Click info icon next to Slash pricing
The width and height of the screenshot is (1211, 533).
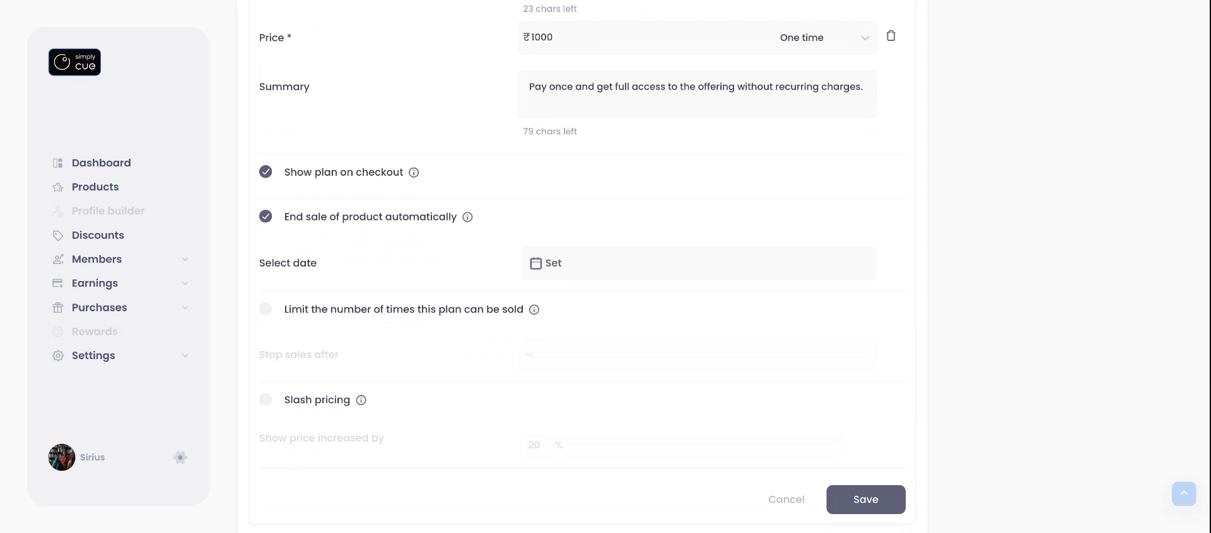click(361, 400)
